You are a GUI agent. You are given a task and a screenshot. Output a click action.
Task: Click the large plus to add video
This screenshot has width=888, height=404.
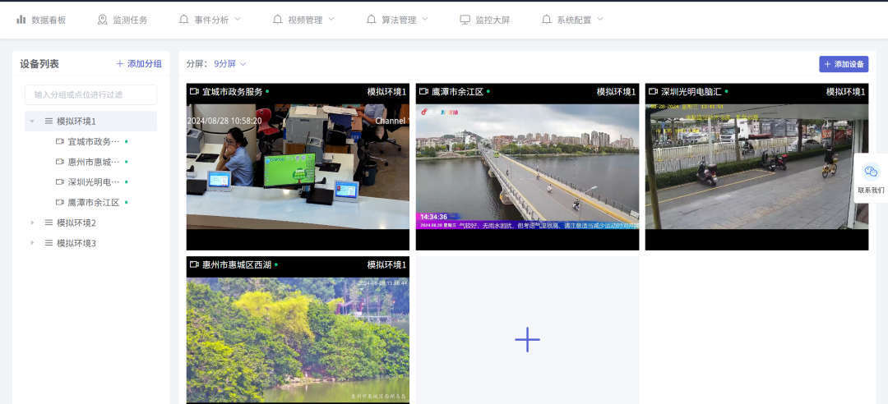pyautogui.click(x=527, y=339)
